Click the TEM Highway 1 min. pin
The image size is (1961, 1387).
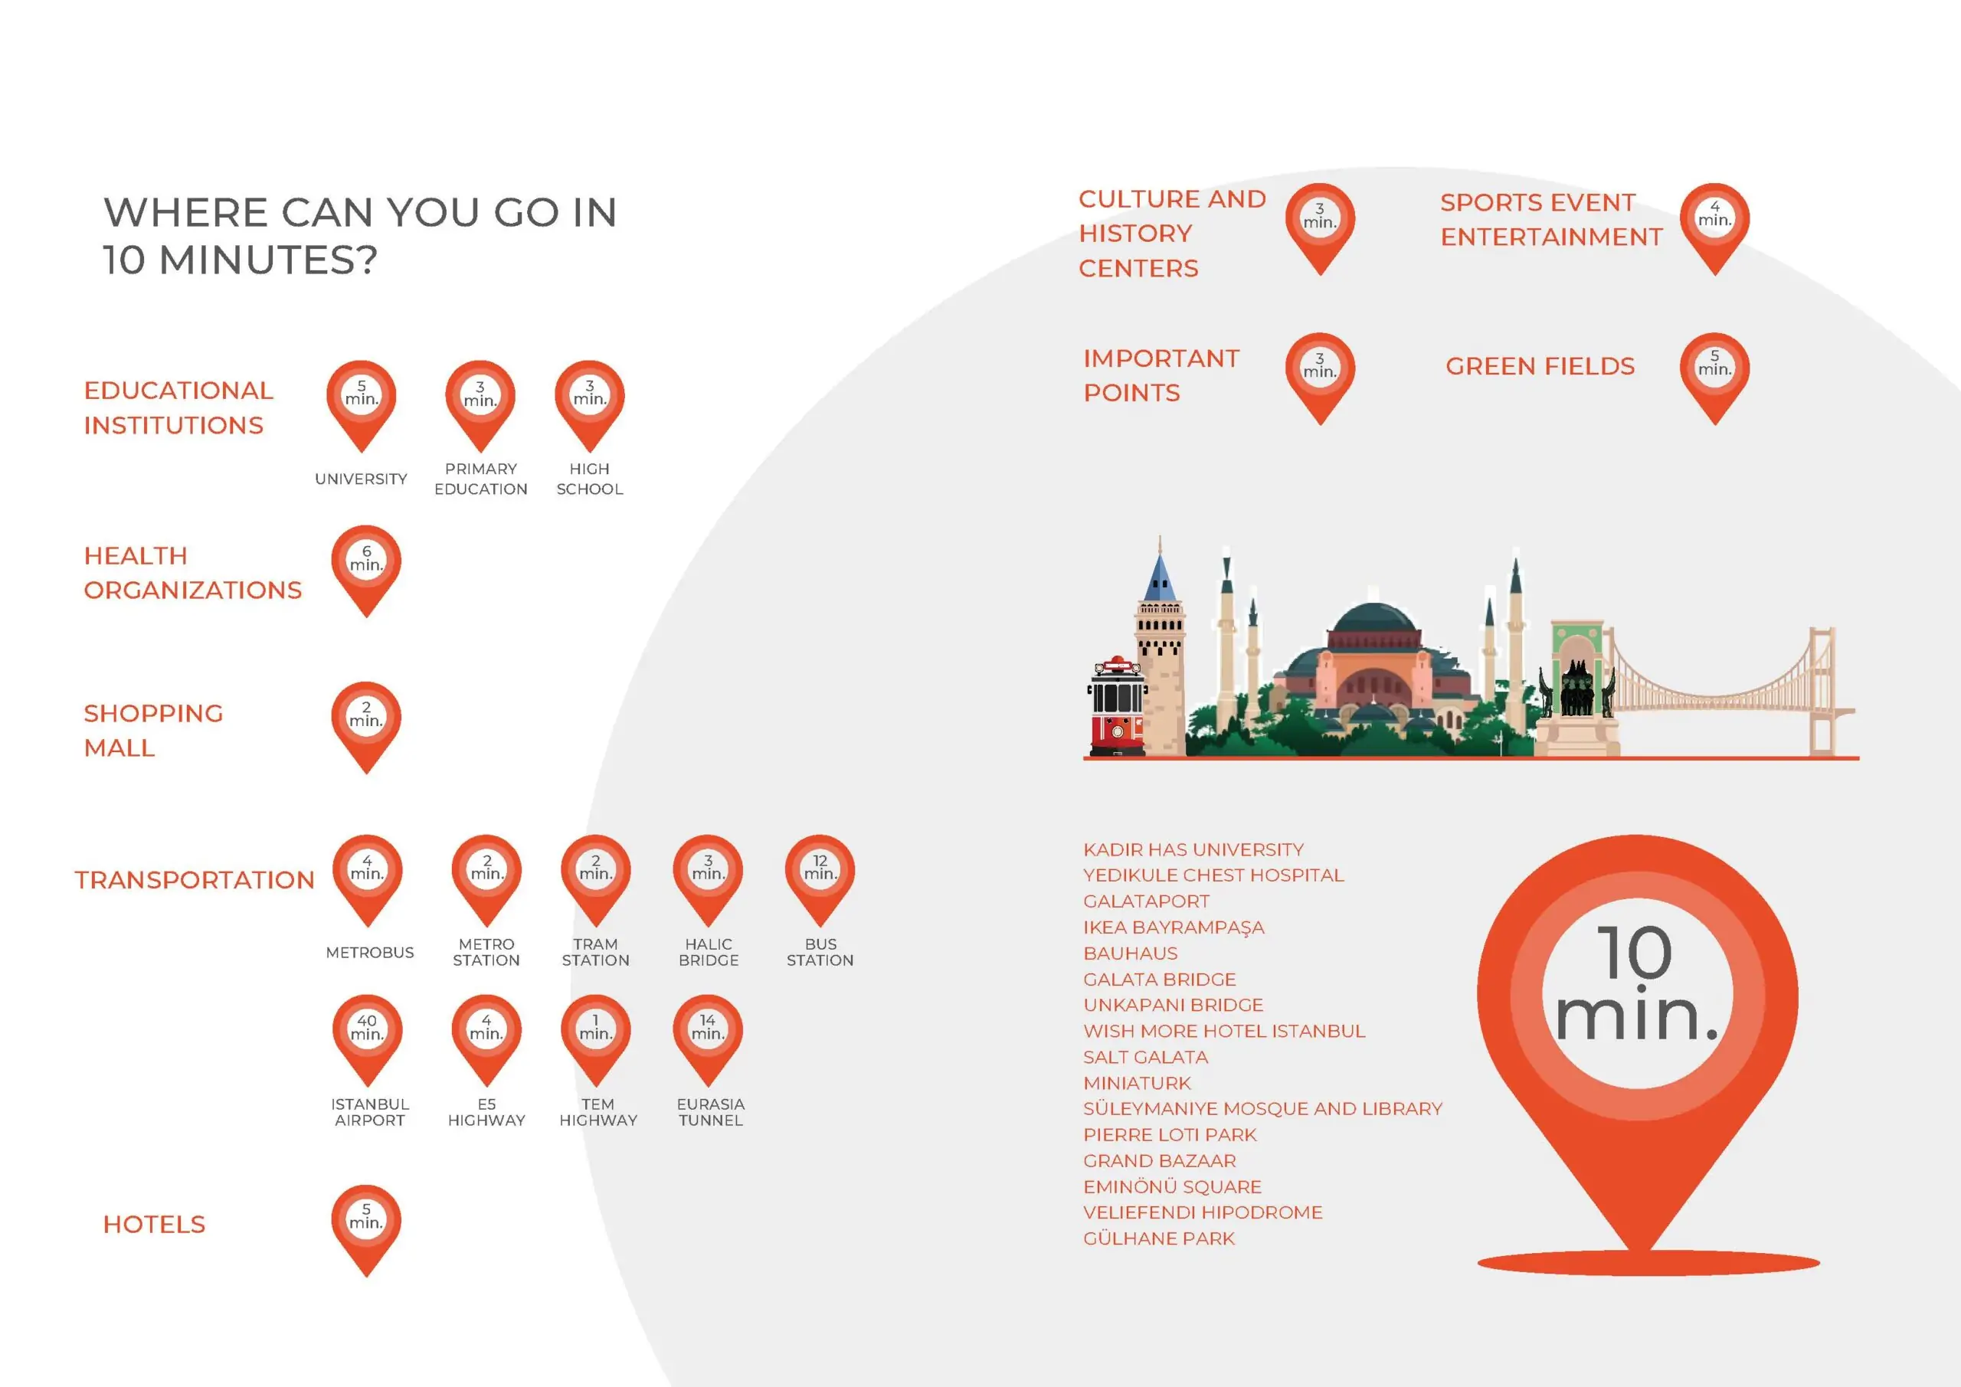(x=596, y=1040)
